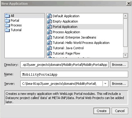This screenshot has width=132, height=118.
Task: Select the All category label
Action: point(12,16)
